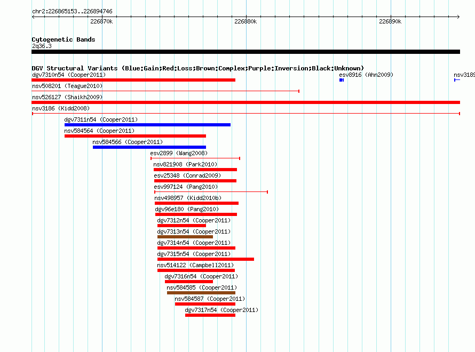Click the chr2:226865153..226894746 coordinate label
Image resolution: width=475 pixels, height=352 pixels.
tap(72, 11)
